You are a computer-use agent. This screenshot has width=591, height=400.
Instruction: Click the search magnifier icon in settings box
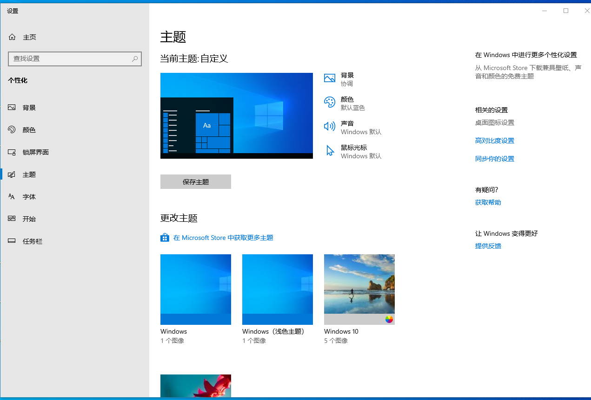(135, 59)
